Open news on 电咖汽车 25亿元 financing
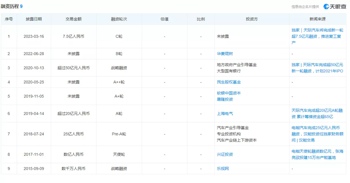This screenshot has height=183, width=350. 317,134
